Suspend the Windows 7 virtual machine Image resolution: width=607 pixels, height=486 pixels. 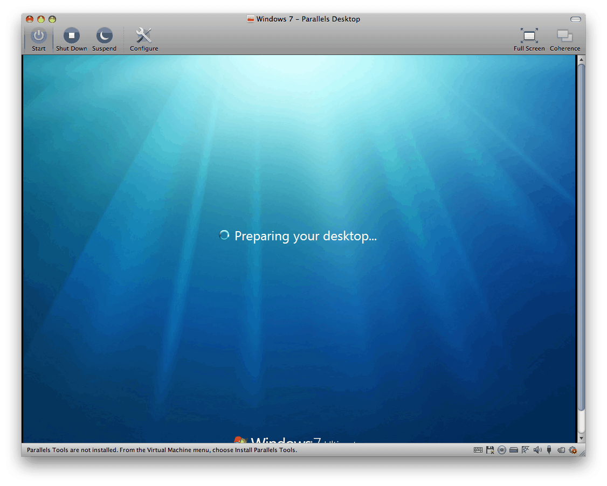click(x=104, y=39)
